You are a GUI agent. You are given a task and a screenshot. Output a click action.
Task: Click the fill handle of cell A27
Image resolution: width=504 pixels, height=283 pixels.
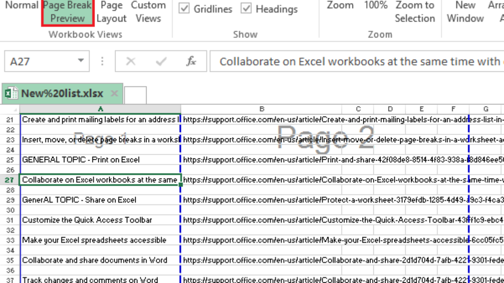(181, 185)
